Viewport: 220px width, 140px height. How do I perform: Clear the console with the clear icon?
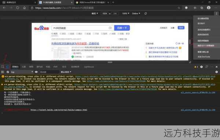click(8, 72)
